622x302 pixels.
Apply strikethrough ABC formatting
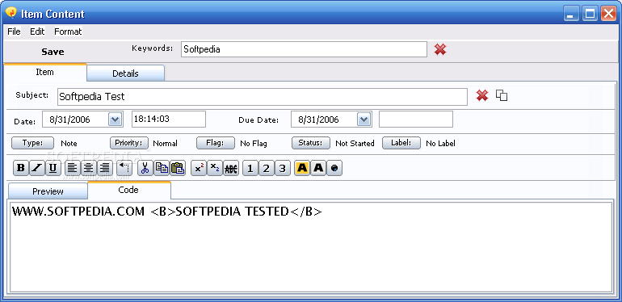tap(231, 168)
